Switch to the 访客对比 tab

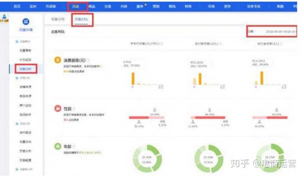(81, 19)
